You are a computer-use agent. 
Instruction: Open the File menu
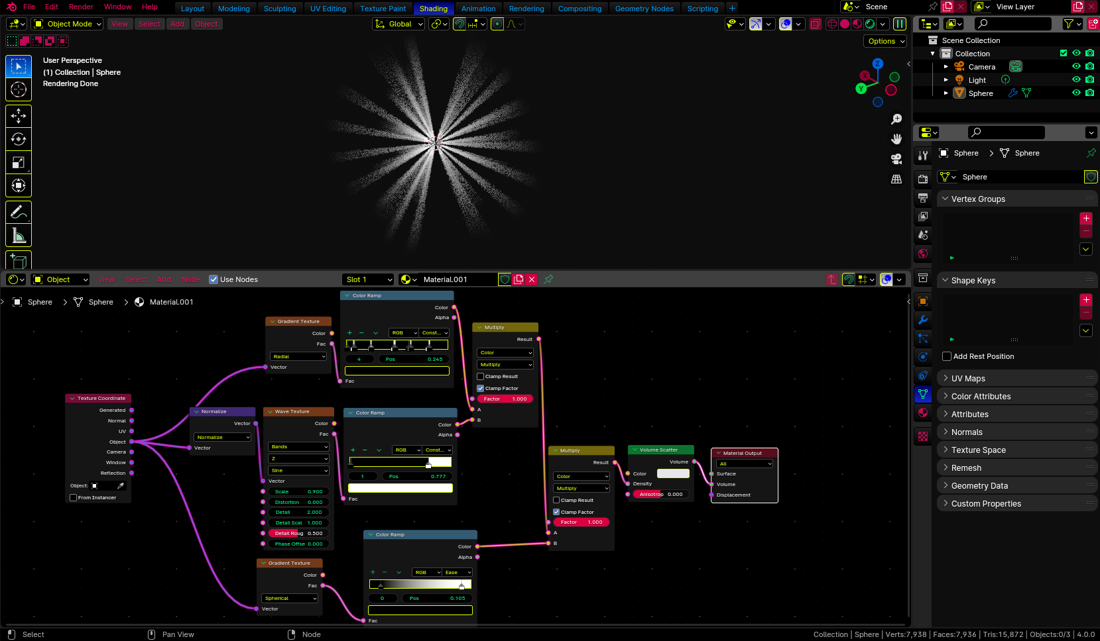click(29, 7)
